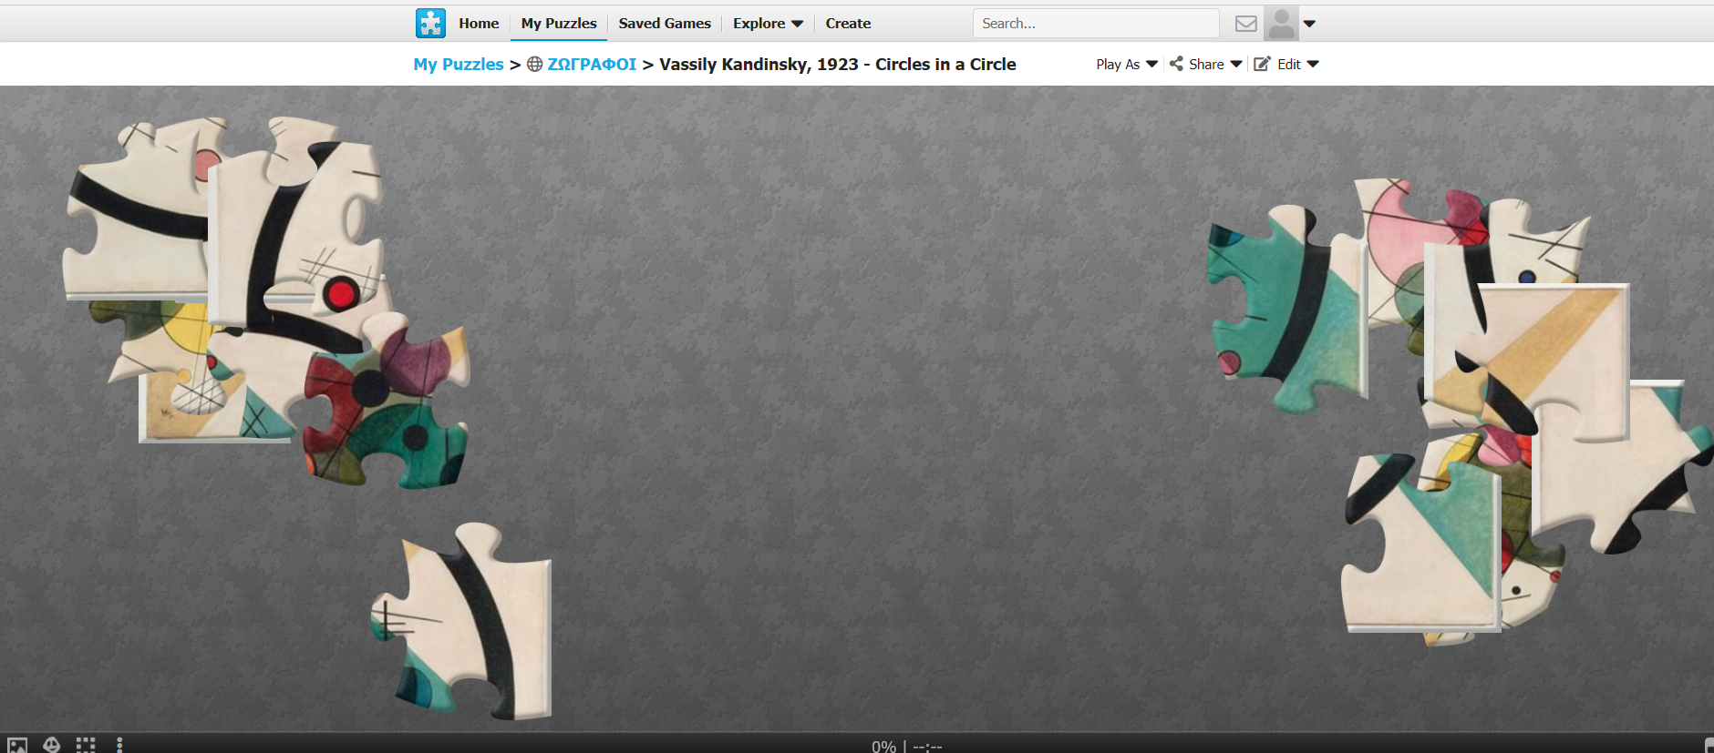The height and width of the screenshot is (753, 1714).
Task: Click the globe icon beside ΖΩΓΡΑΦΟΙ
Action: coord(535,64)
